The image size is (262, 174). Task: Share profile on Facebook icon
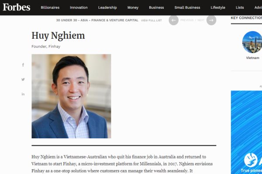(x=23, y=65)
